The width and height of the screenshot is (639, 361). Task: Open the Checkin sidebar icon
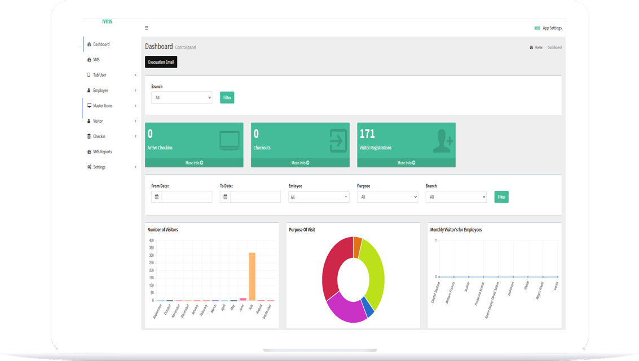tap(89, 136)
